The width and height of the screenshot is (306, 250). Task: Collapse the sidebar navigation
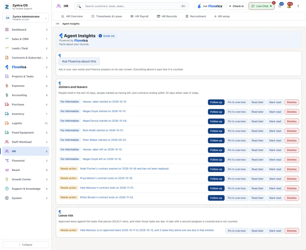tap(26, 245)
